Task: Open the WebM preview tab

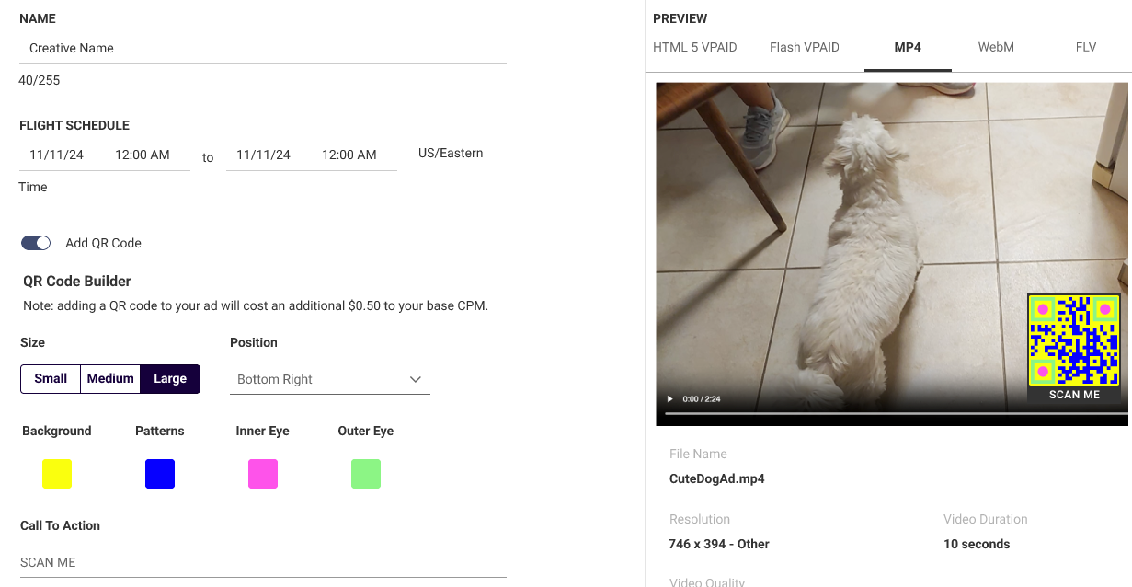Action: tap(995, 47)
